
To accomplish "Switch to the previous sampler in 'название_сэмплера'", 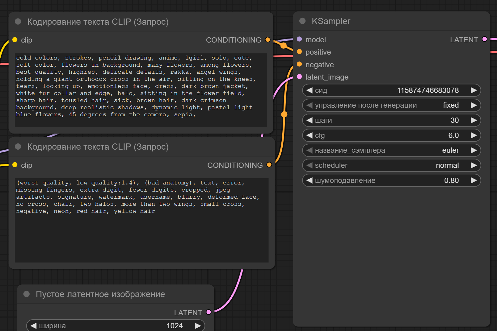I will [x=310, y=151].
